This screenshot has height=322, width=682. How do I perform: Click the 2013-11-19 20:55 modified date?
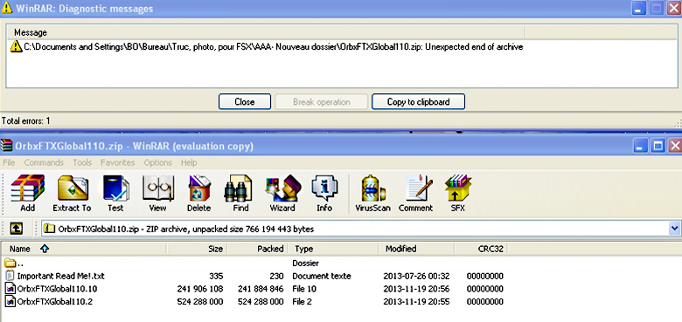tap(416, 302)
